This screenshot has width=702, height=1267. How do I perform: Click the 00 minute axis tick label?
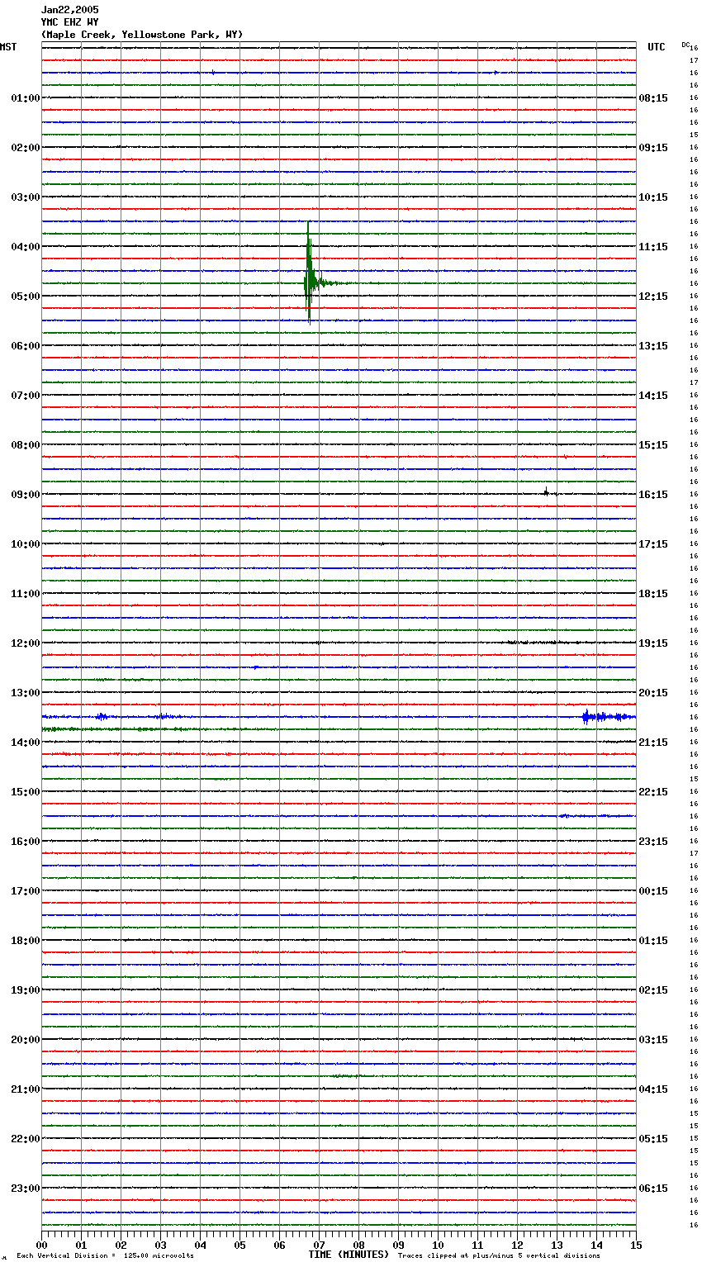click(42, 1245)
